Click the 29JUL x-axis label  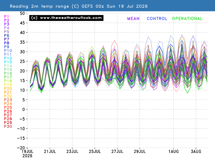tap(140, 152)
